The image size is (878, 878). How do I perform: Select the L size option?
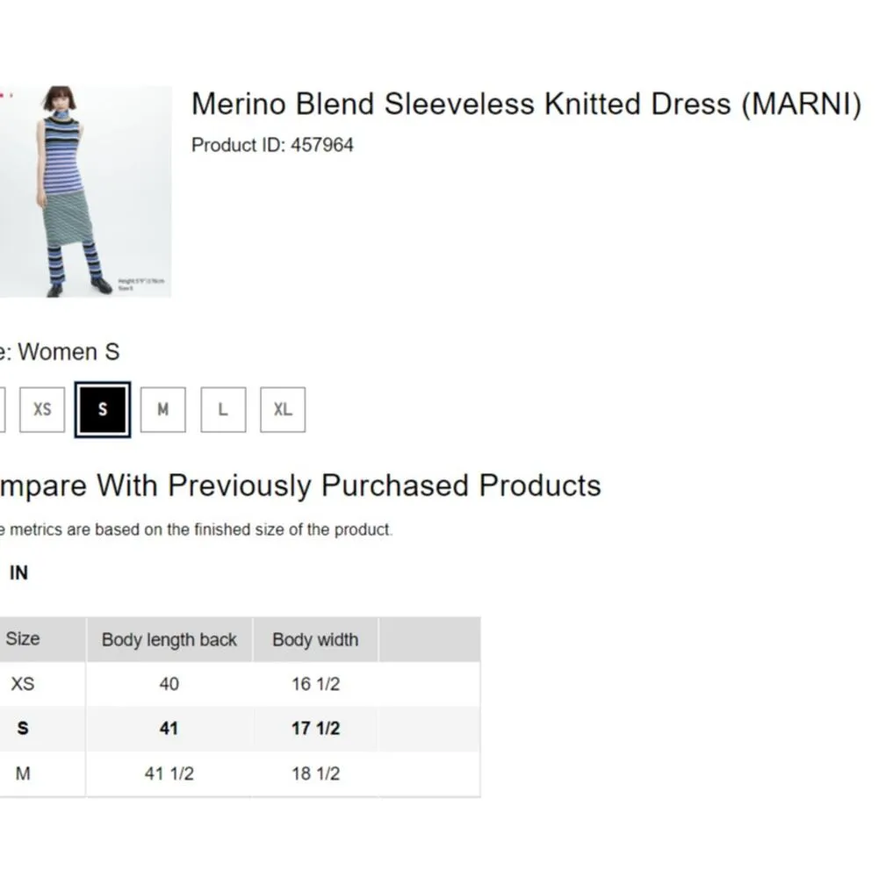[x=222, y=409]
